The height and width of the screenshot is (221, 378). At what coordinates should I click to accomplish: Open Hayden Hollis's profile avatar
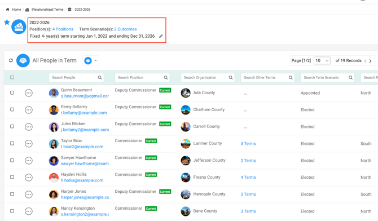coord(54,178)
